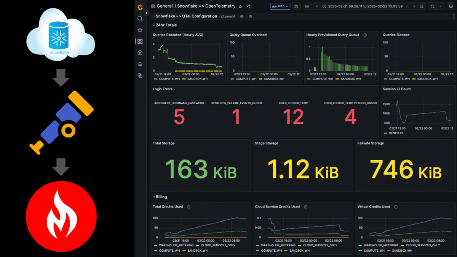Open the Grafana home logo
Viewport: 457px width, 257px height.
(140, 7)
